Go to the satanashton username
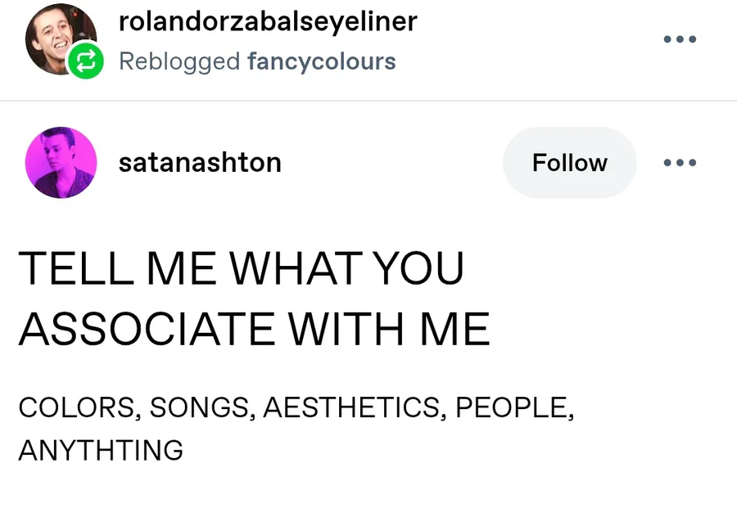The image size is (737, 508). pos(200,163)
